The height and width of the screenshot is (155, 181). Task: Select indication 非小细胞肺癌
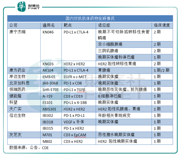110,44
